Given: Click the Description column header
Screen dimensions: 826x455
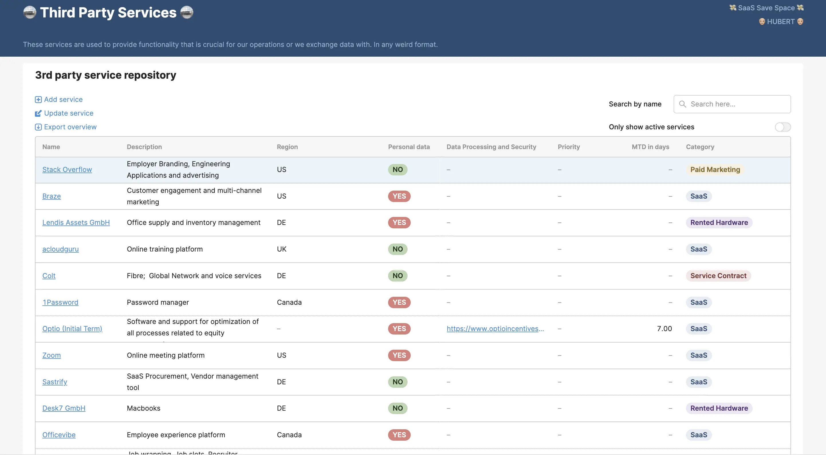Looking at the screenshot, I should pos(144,147).
